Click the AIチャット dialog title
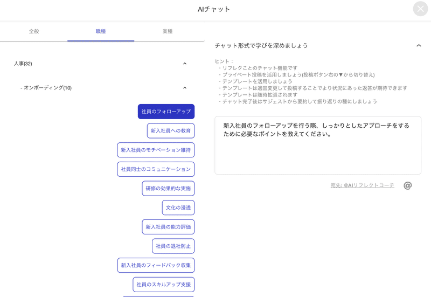Image resolution: width=431 pixels, height=297 pixels. point(213,9)
